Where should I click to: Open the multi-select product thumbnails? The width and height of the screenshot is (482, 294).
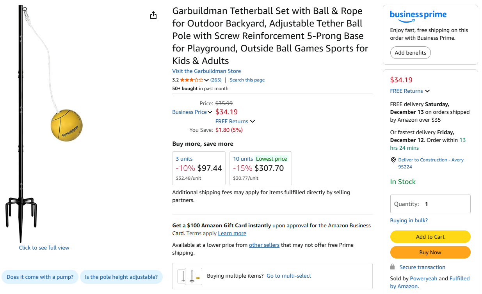pos(190,276)
